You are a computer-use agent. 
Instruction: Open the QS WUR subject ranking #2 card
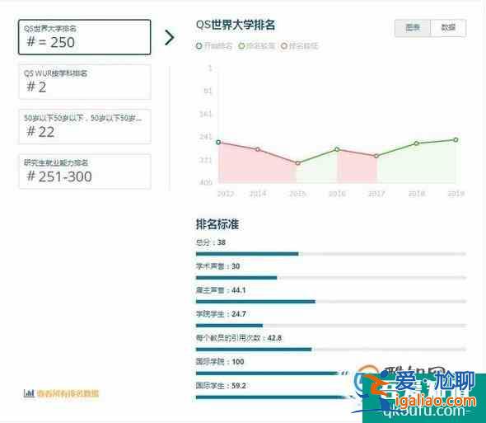(85, 82)
